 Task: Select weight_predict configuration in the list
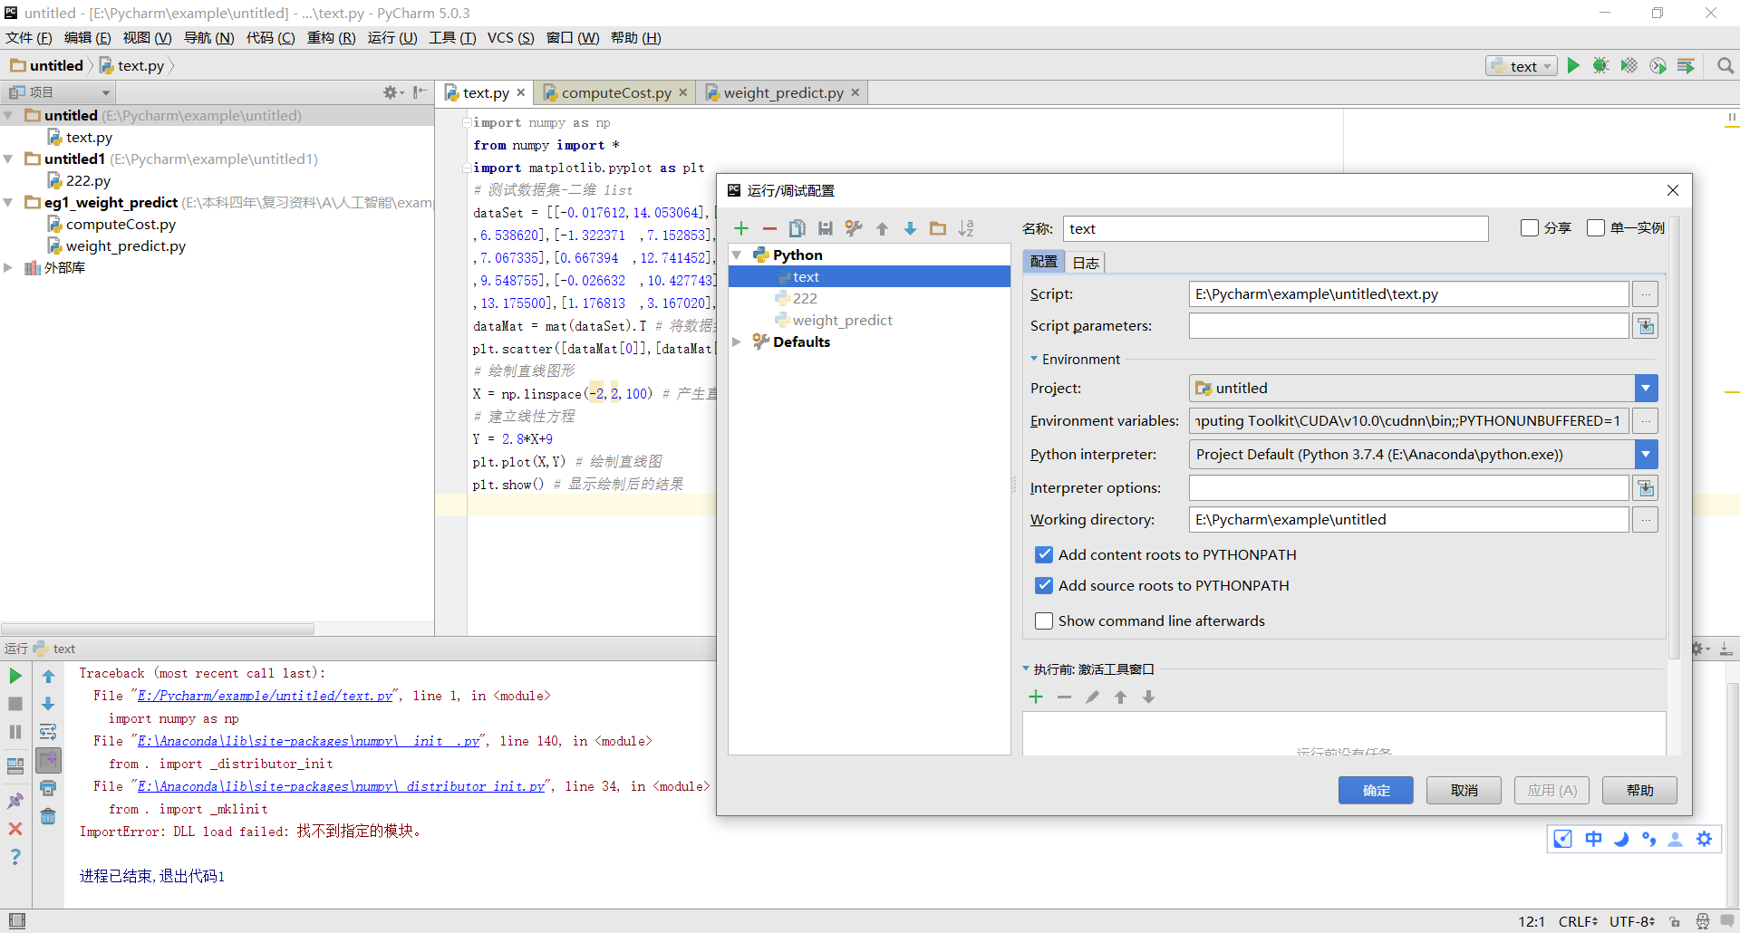842,321
